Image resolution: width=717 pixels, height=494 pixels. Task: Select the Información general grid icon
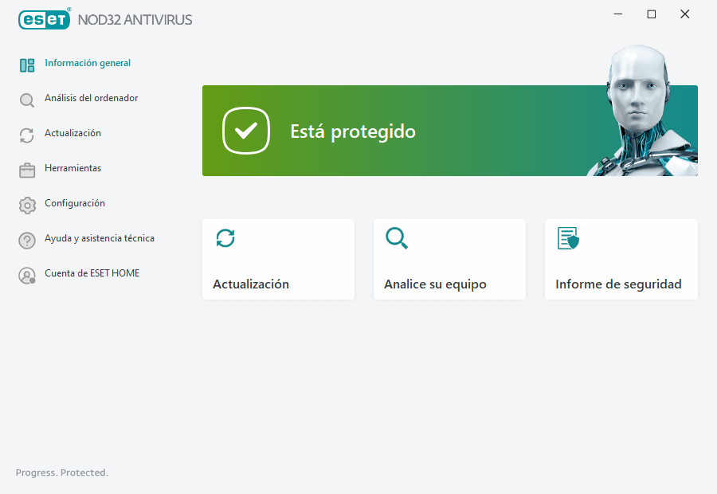point(26,65)
